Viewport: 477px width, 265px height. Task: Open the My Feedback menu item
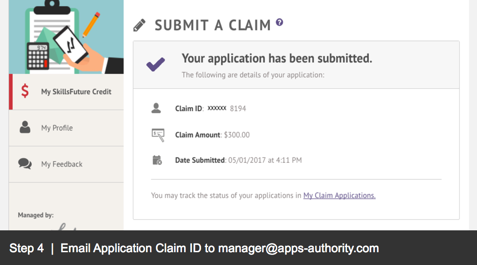[x=66, y=164]
